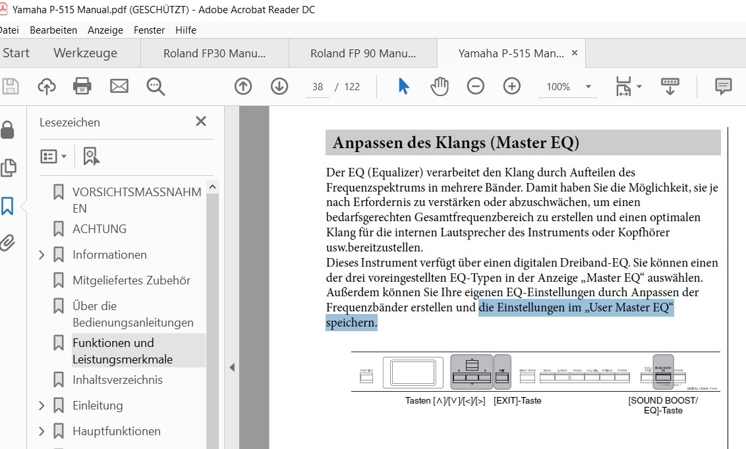Close the Lesezeichen panel
Viewport: 746px width, 449px height.
[x=201, y=122]
